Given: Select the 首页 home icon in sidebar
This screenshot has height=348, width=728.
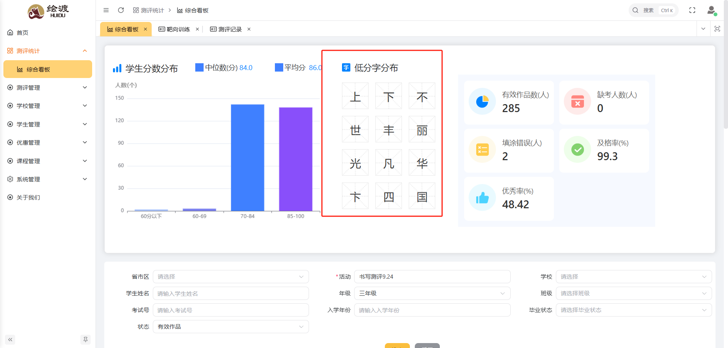Looking at the screenshot, I should point(10,33).
